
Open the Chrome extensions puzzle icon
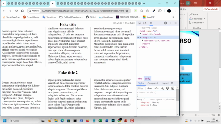click(160, 11)
